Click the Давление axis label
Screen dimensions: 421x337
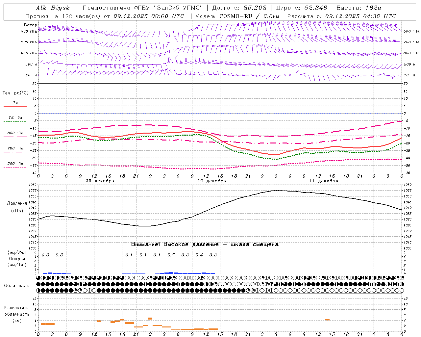tap(17, 203)
